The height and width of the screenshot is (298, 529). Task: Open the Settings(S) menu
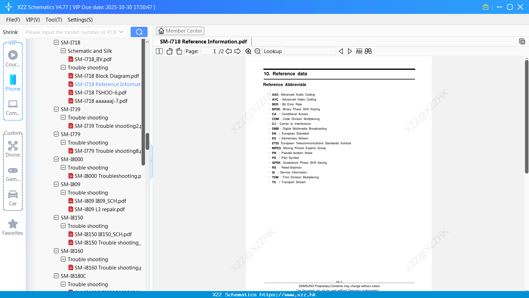tap(80, 20)
